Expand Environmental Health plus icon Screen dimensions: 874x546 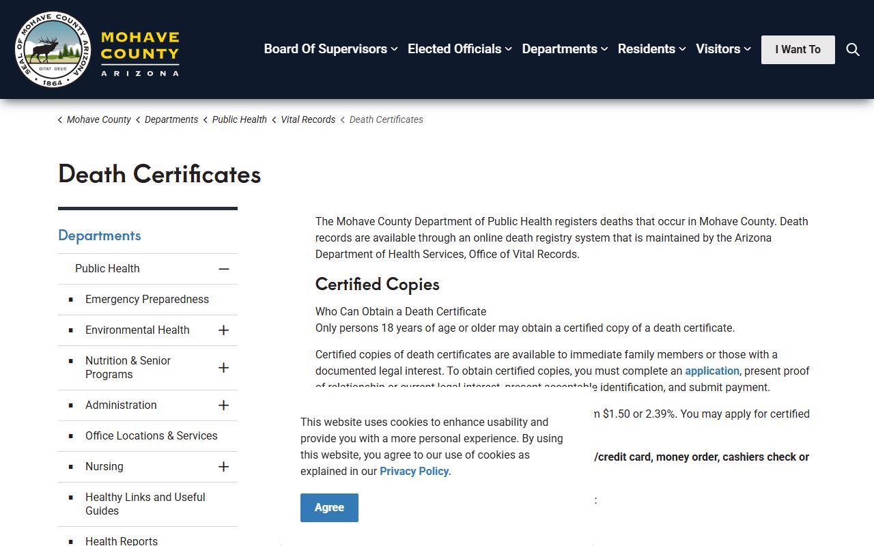pos(223,330)
